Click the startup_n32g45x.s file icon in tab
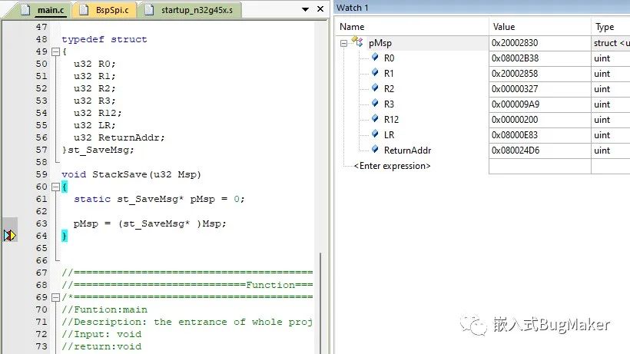This screenshot has height=354, width=630. point(149,10)
